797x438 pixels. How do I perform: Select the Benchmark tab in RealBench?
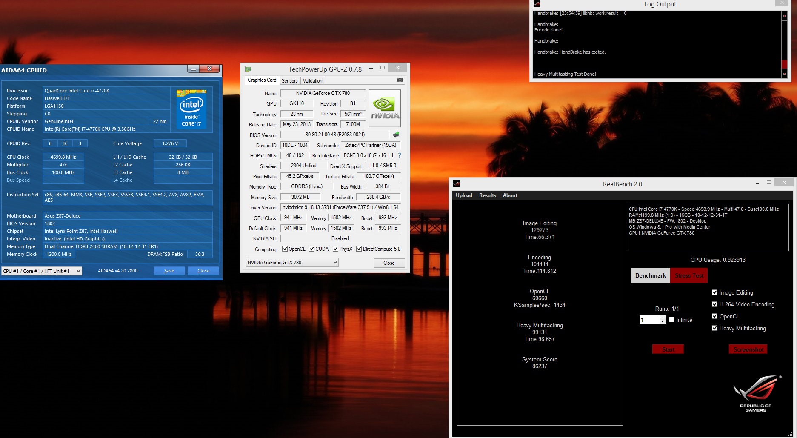tap(650, 275)
